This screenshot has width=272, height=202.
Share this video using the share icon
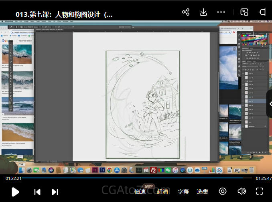click(x=186, y=12)
